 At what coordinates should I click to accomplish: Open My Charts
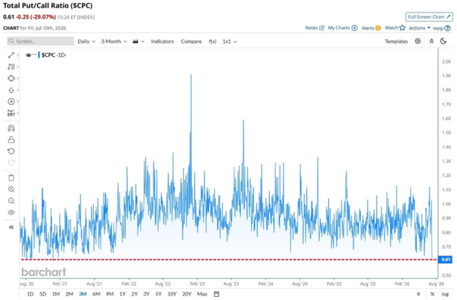[x=343, y=28]
